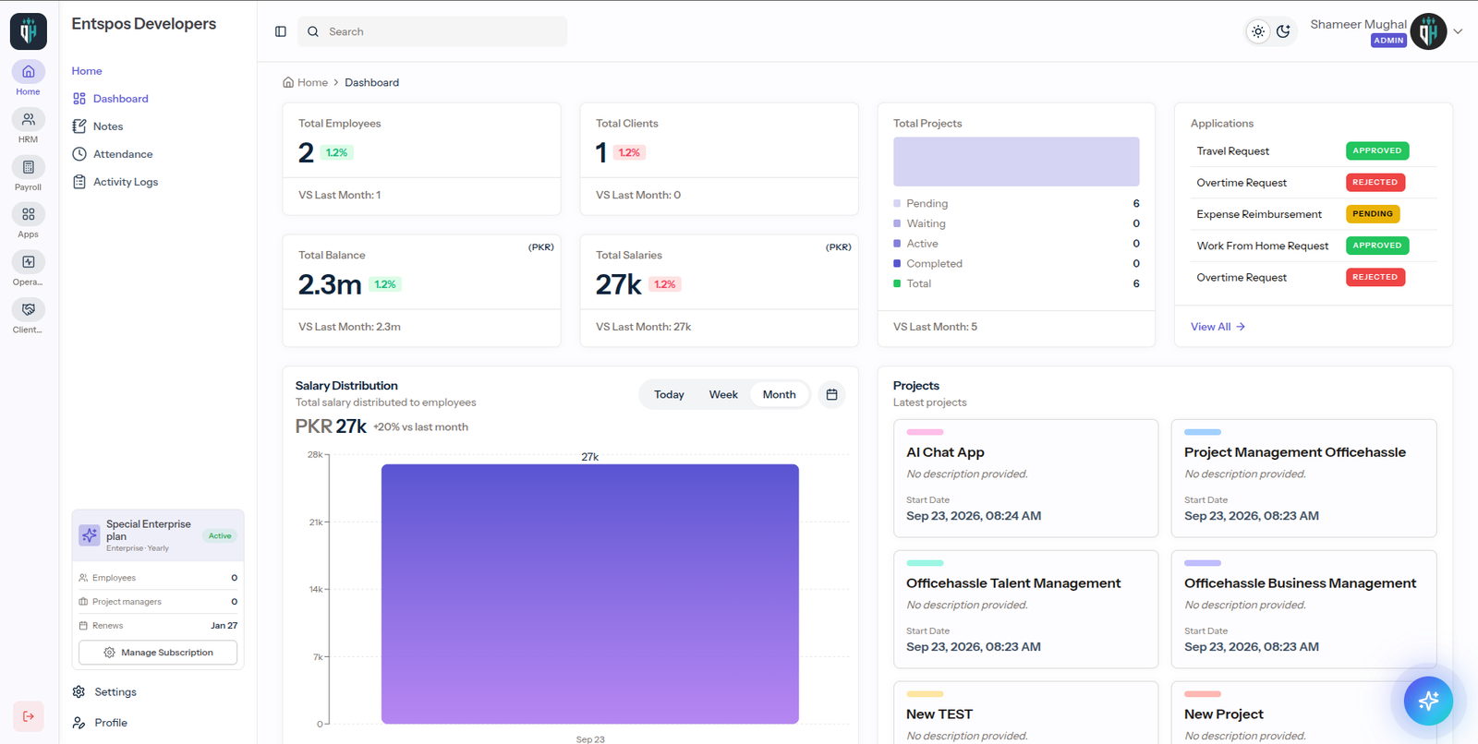Select the Week tab in Salary Distribution
Screen dimensions: 1478x744
(x=723, y=394)
